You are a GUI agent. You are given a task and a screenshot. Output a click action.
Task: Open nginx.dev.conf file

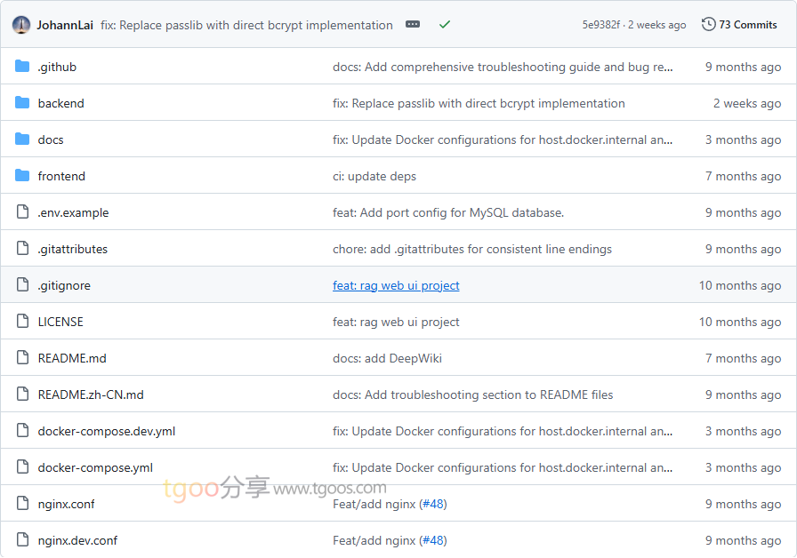coord(77,540)
